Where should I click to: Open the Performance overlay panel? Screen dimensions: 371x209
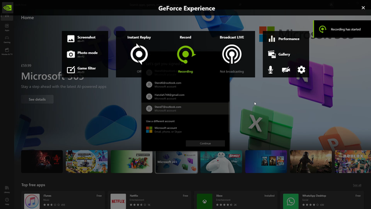click(283, 39)
